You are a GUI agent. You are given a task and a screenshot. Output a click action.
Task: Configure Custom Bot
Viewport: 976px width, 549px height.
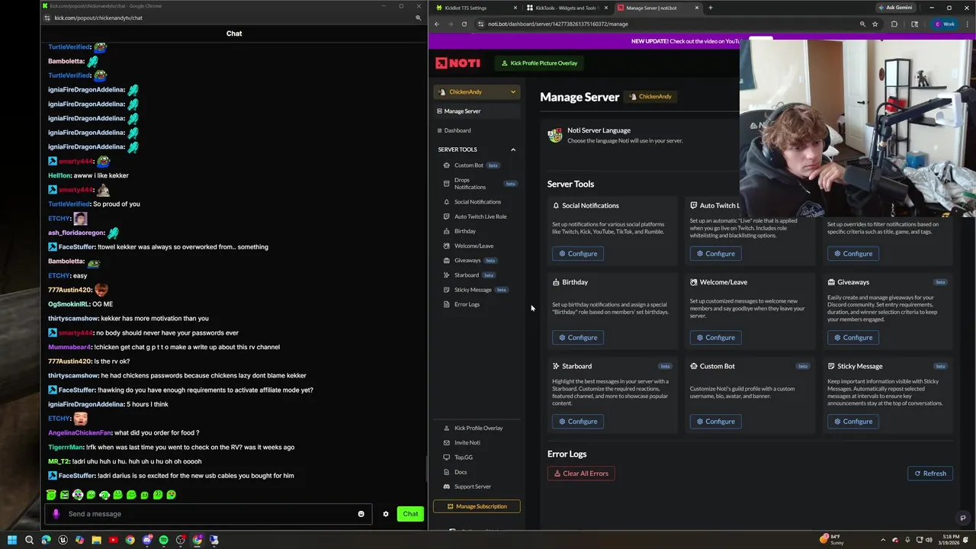[x=715, y=421]
